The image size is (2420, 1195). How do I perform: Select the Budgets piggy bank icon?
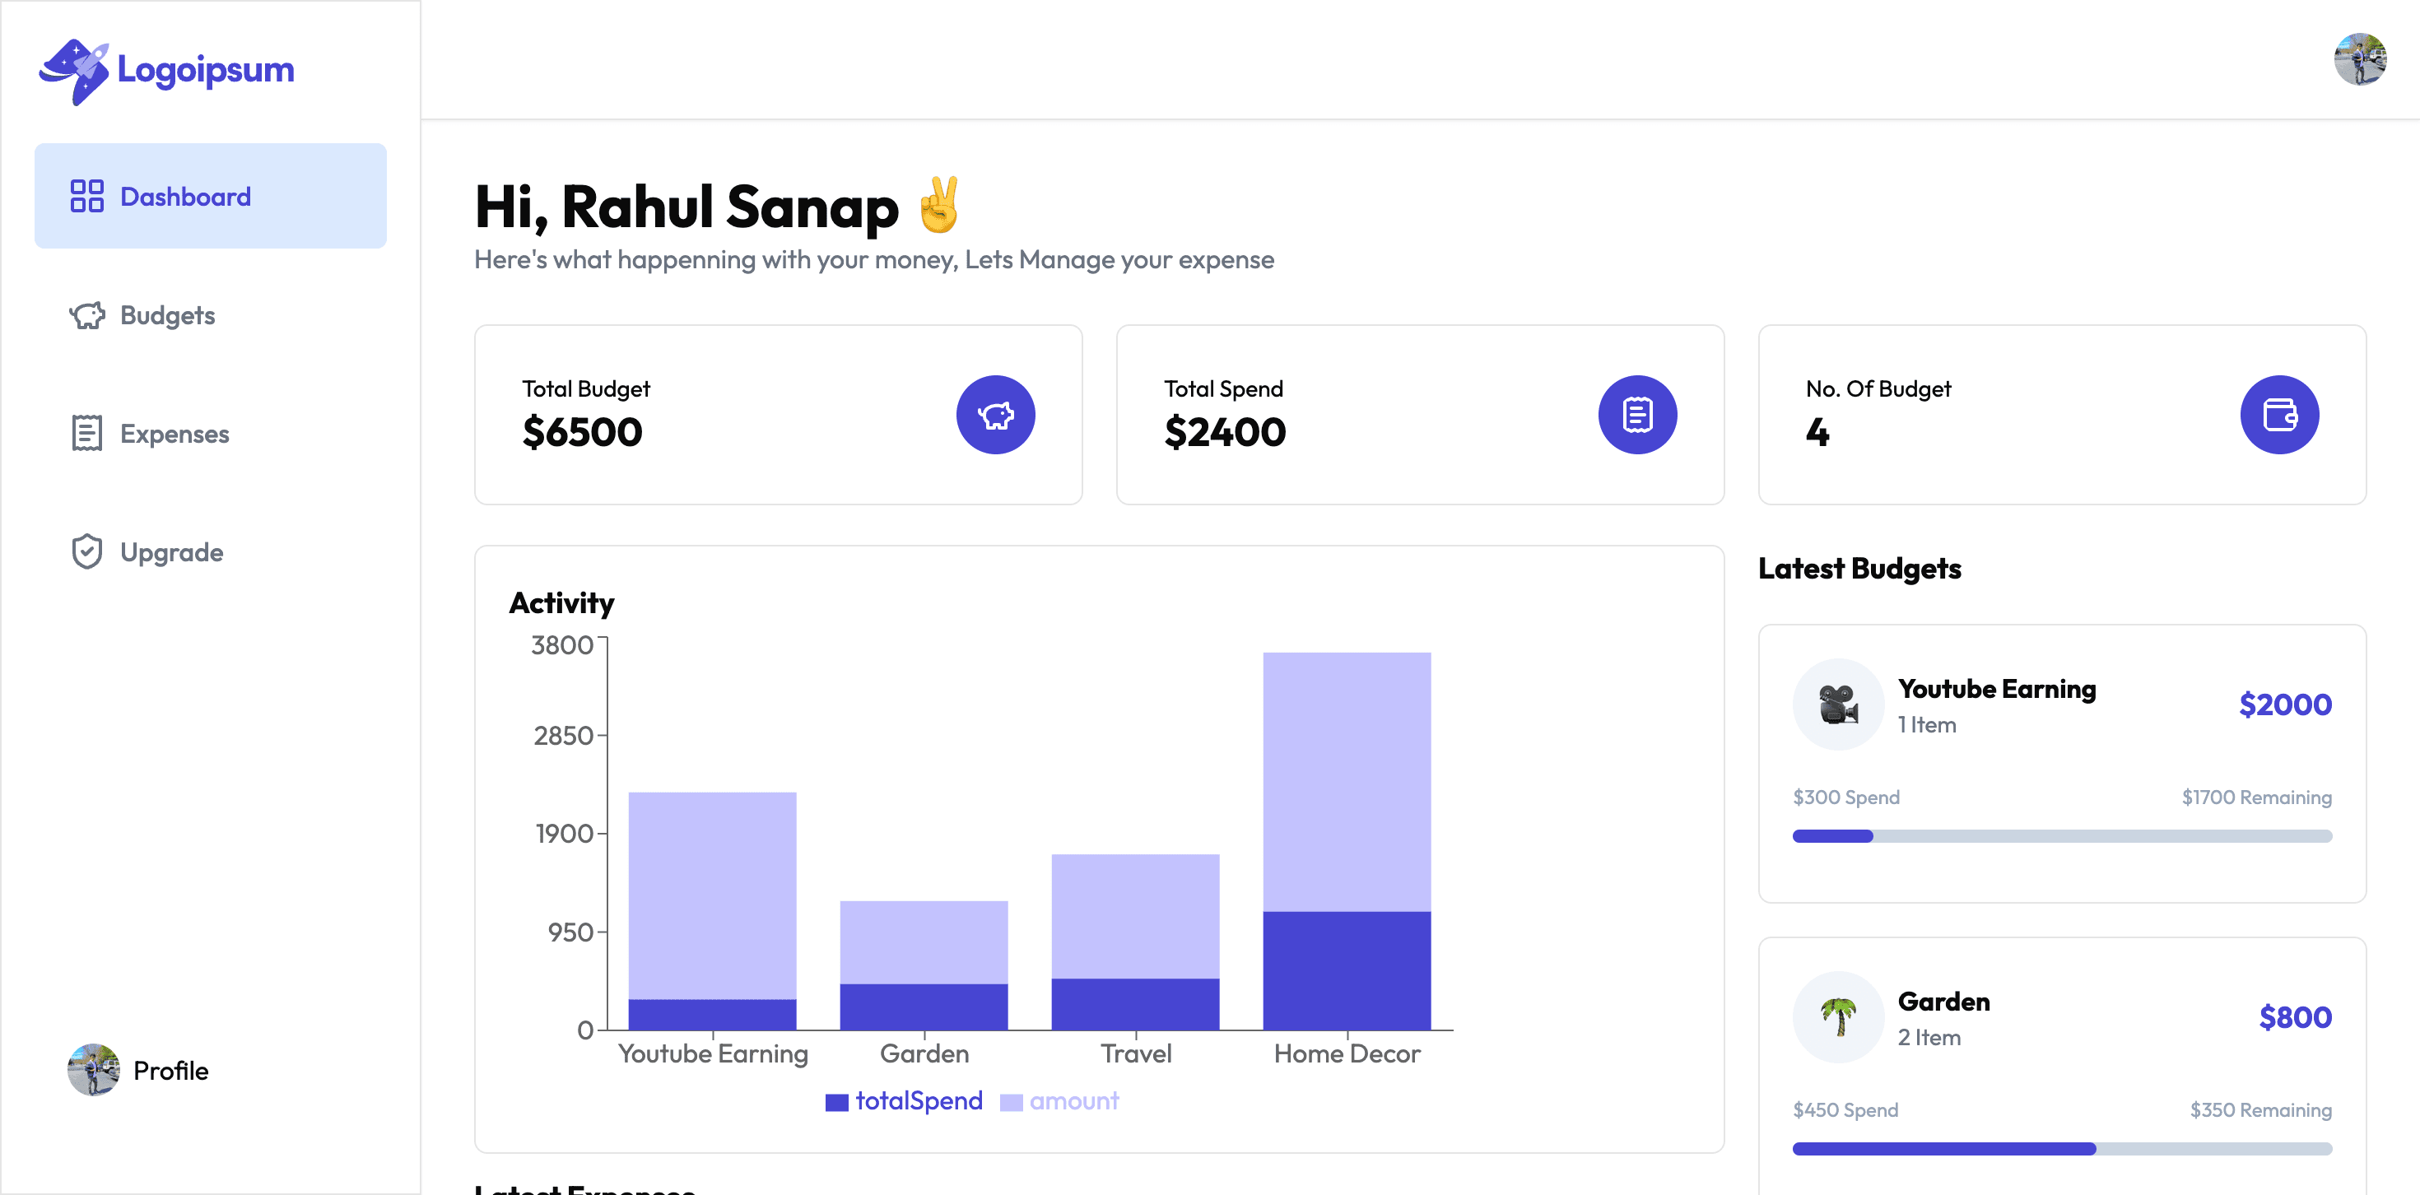tap(87, 314)
